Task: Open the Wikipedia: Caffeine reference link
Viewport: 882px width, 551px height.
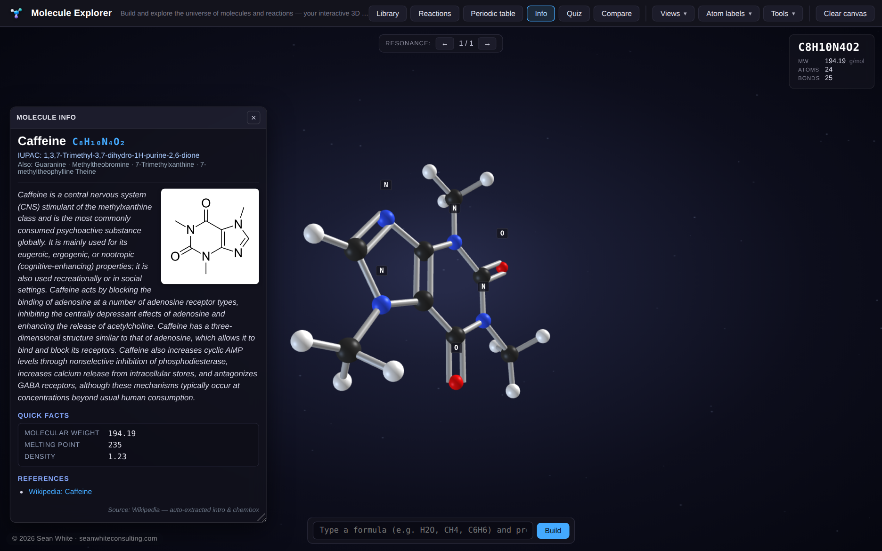Action: (x=60, y=492)
